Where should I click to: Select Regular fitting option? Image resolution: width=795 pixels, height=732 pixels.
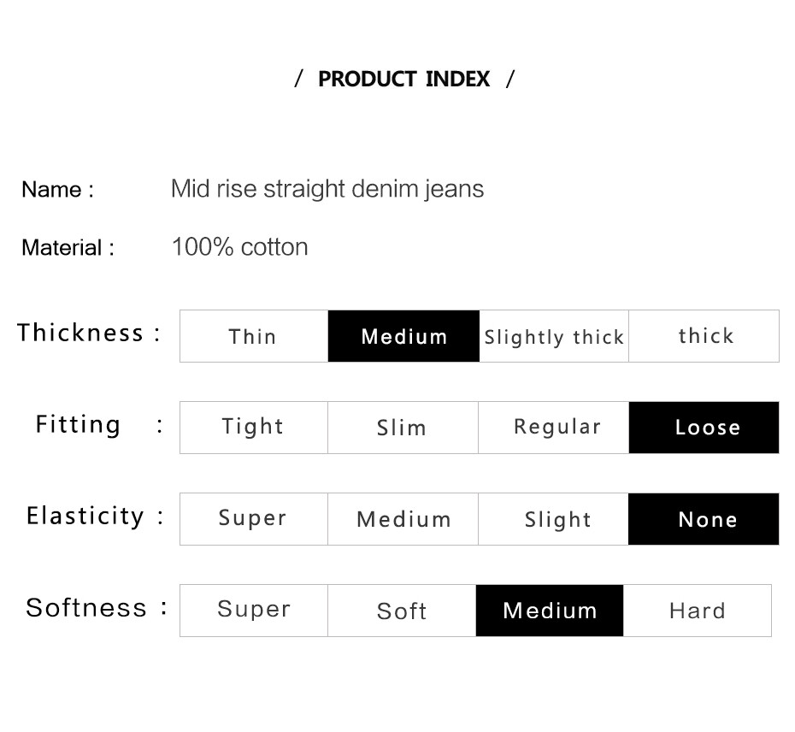(x=554, y=427)
